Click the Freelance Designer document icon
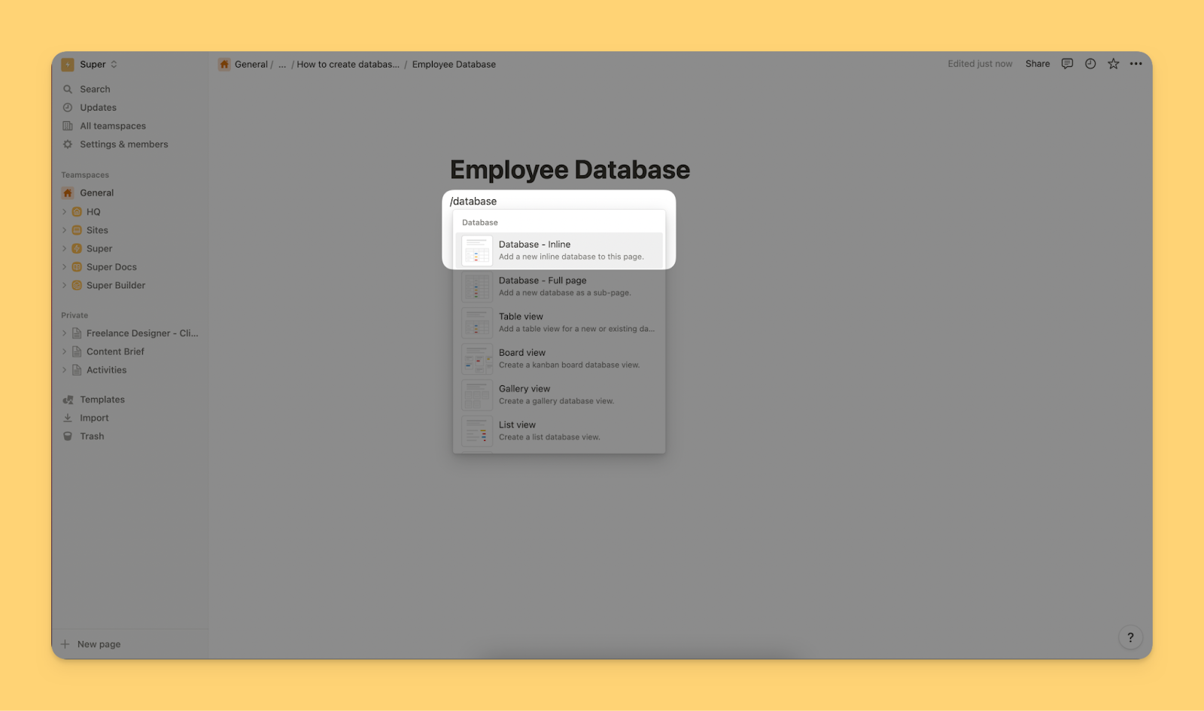 [77, 333]
